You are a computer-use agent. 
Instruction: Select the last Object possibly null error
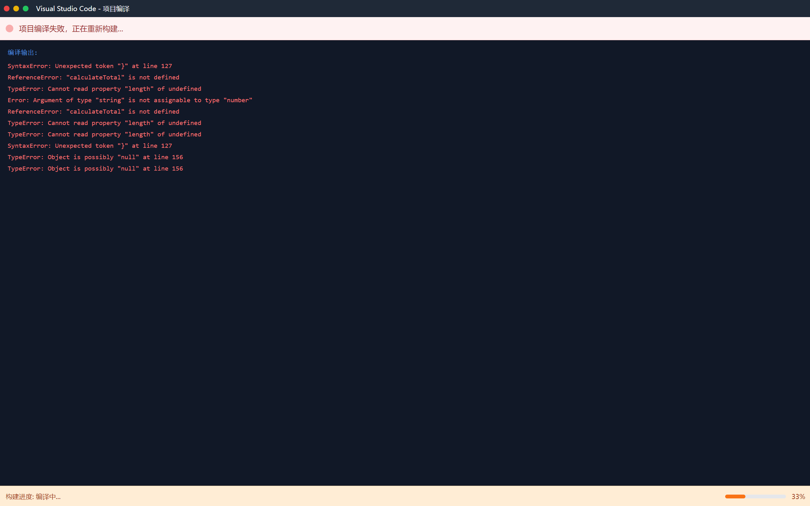[x=95, y=168]
